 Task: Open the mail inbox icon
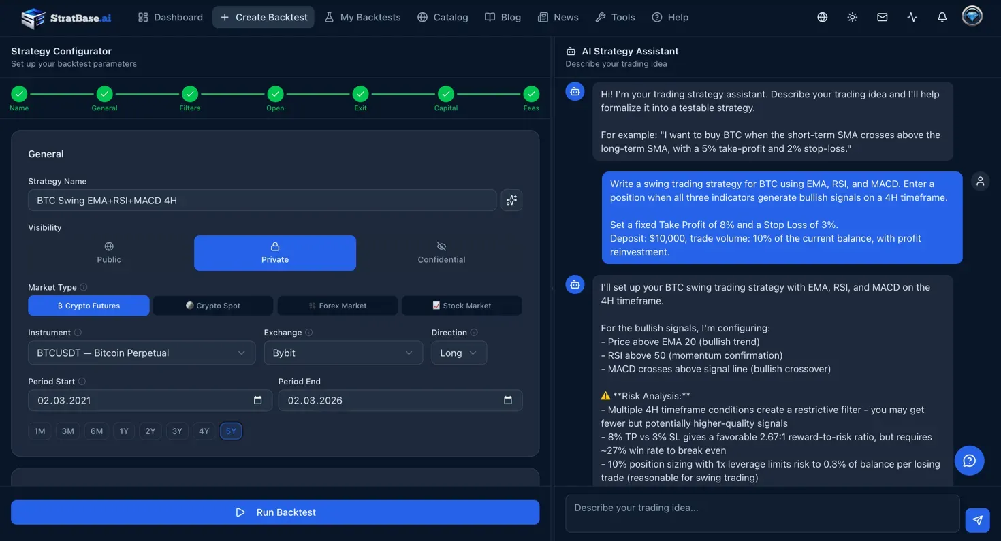[882, 17]
